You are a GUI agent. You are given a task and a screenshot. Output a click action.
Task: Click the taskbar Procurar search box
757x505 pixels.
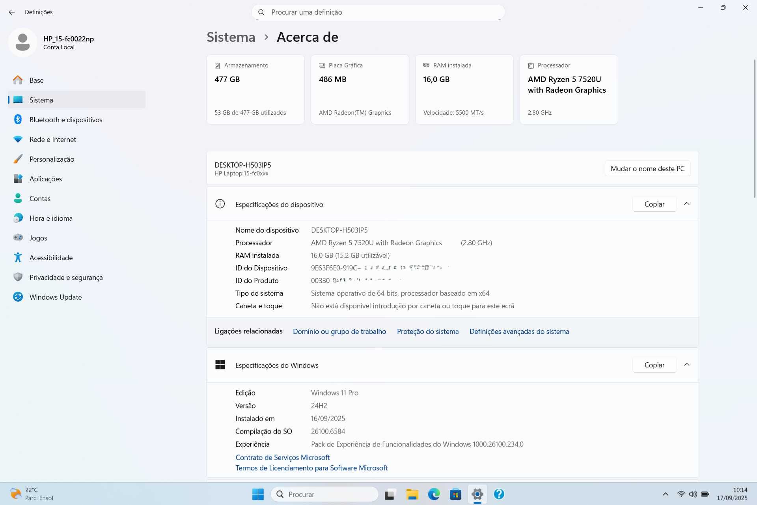tap(324, 494)
